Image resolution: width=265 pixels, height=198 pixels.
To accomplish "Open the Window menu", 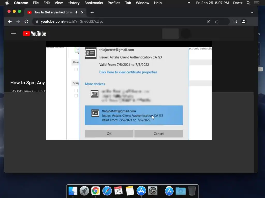I will (143, 3).
